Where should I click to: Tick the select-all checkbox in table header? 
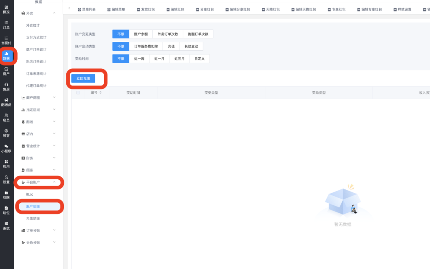click(x=78, y=93)
